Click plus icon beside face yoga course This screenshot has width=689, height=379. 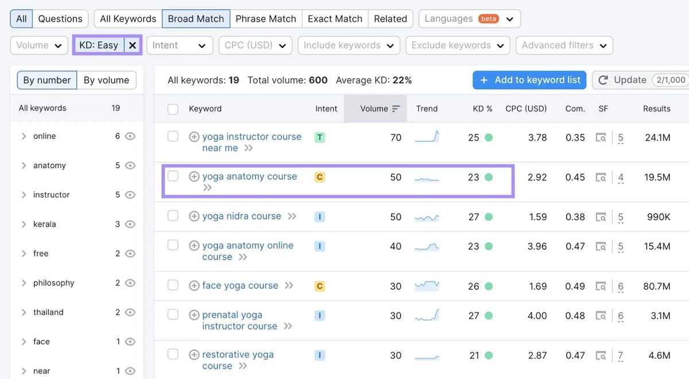click(194, 285)
